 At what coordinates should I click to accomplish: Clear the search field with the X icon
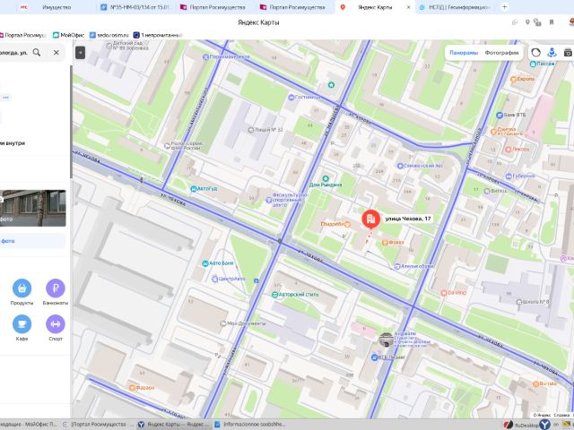(x=56, y=53)
